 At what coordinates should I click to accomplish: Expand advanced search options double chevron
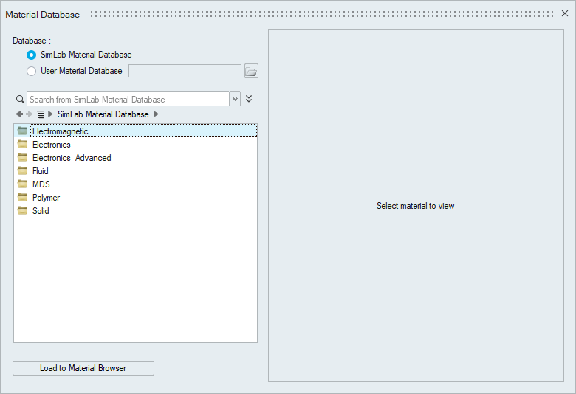tap(249, 99)
